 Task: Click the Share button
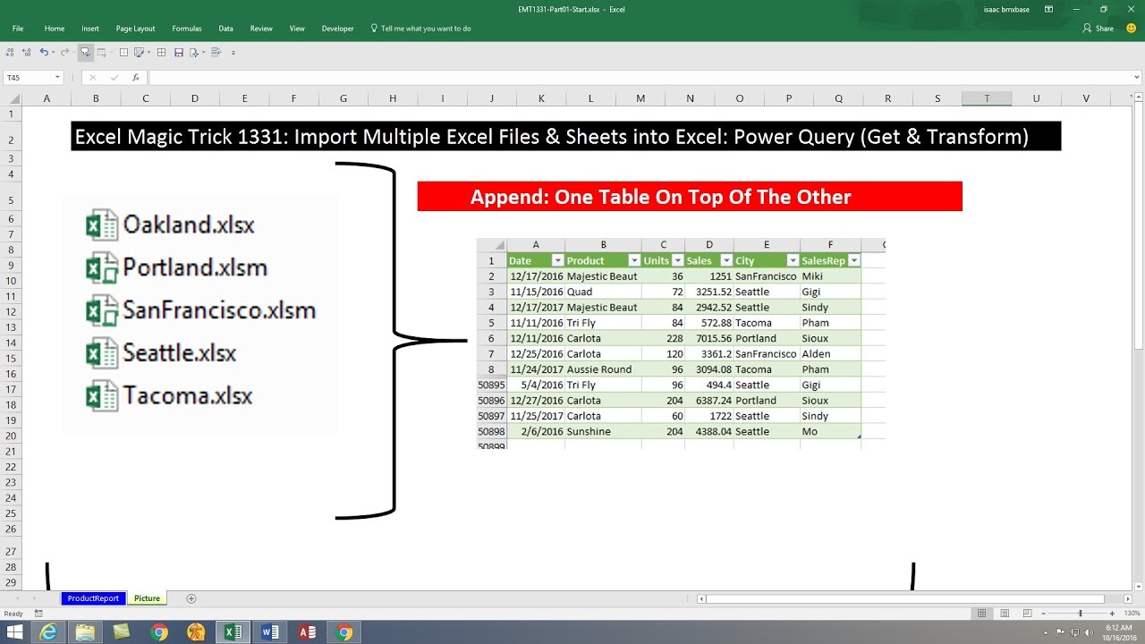1098,29
